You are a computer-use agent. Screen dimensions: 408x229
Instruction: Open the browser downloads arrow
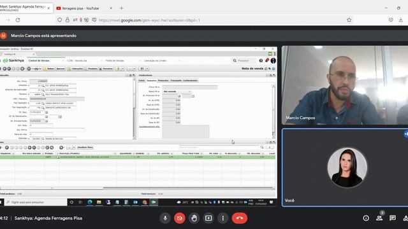401,20
